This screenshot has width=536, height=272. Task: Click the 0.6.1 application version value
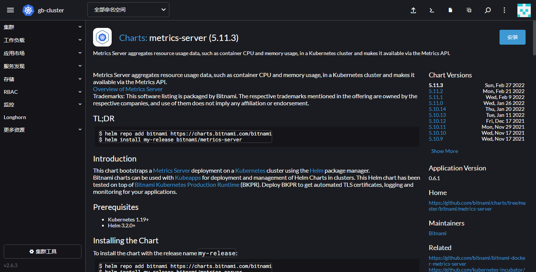pos(434,178)
